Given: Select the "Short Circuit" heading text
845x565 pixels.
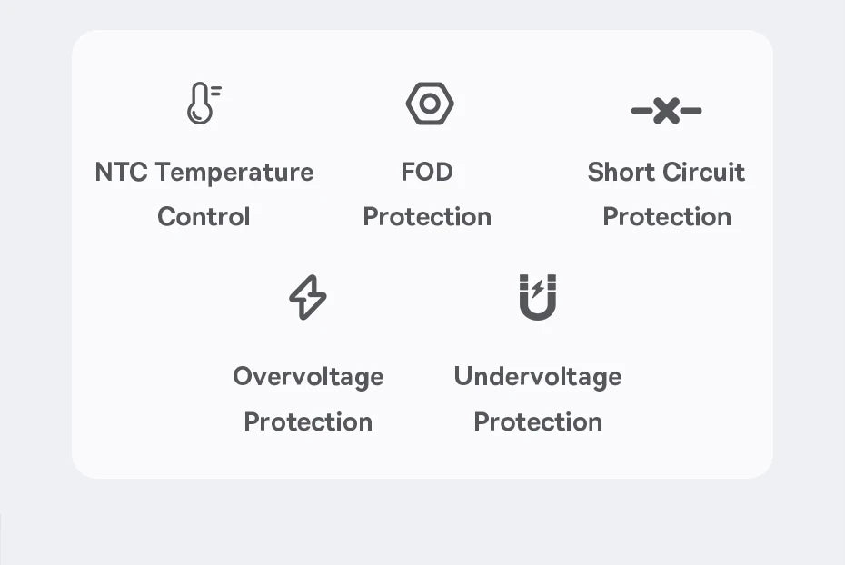Looking at the screenshot, I should (666, 172).
